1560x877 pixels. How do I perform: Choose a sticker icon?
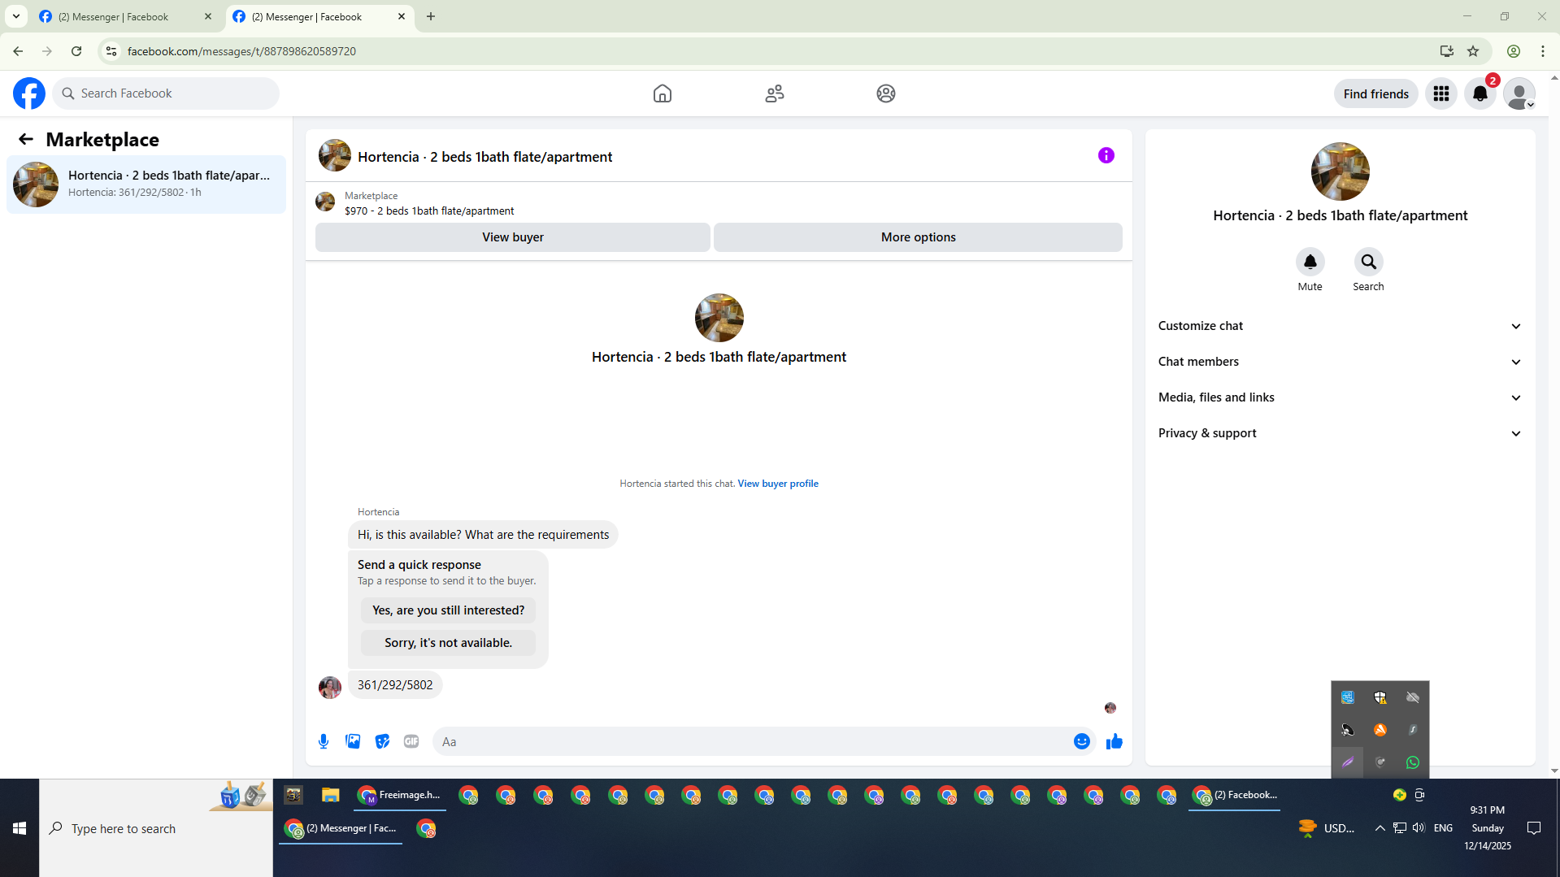[x=382, y=741]
